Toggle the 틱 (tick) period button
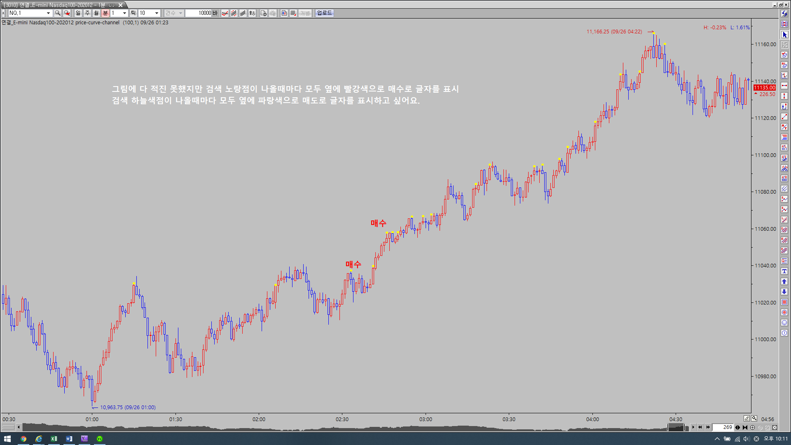 click(133, 13)
